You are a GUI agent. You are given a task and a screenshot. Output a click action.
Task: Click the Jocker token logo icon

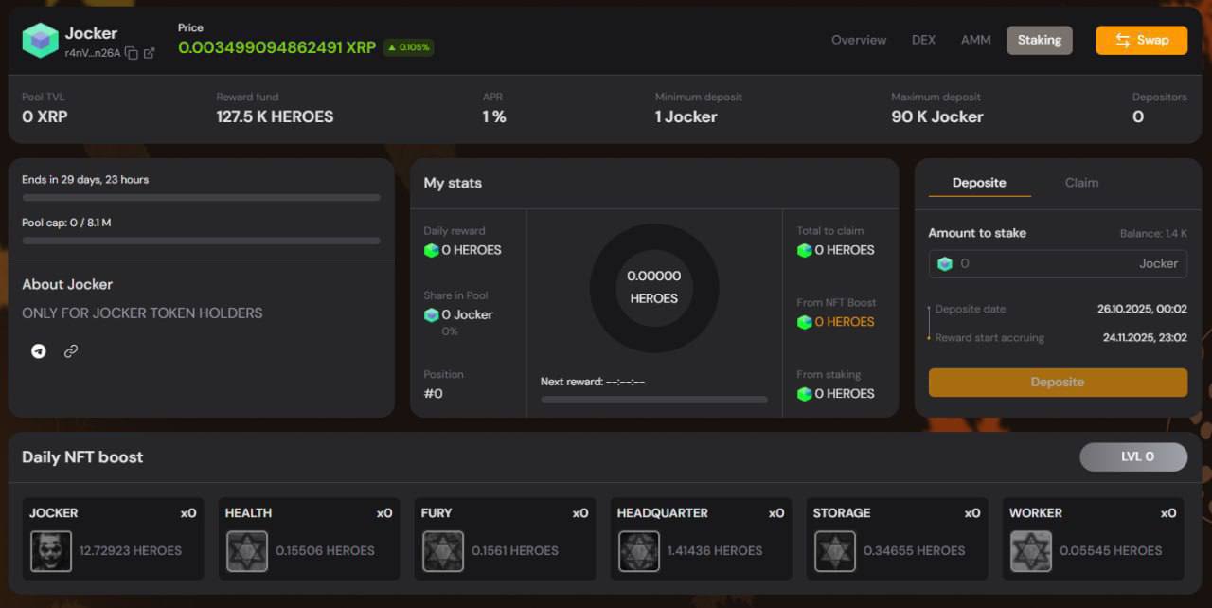[x=41, y=41]
